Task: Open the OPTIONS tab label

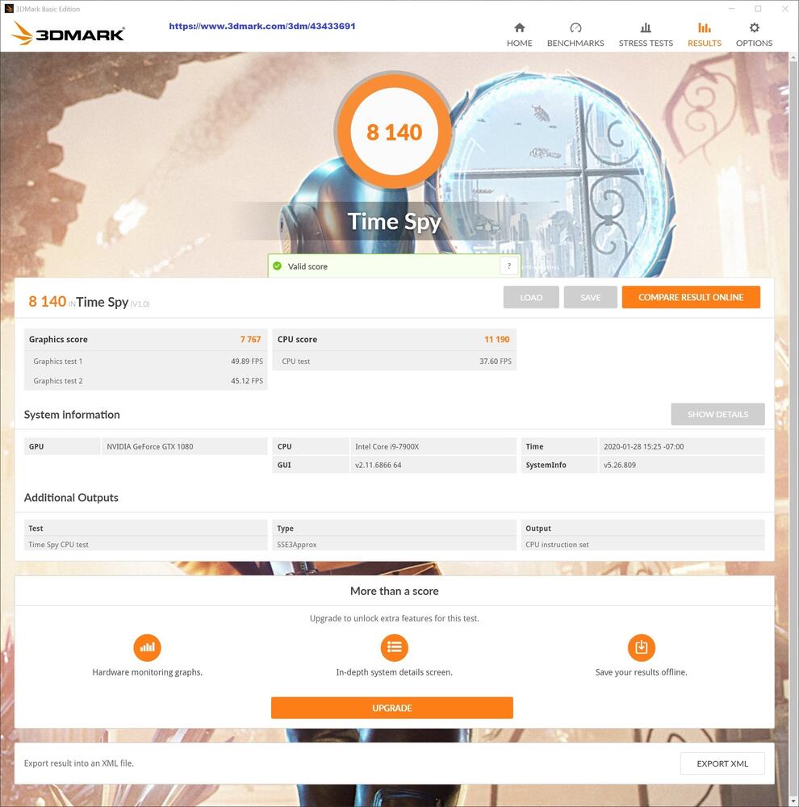Action: pos(755,44)
